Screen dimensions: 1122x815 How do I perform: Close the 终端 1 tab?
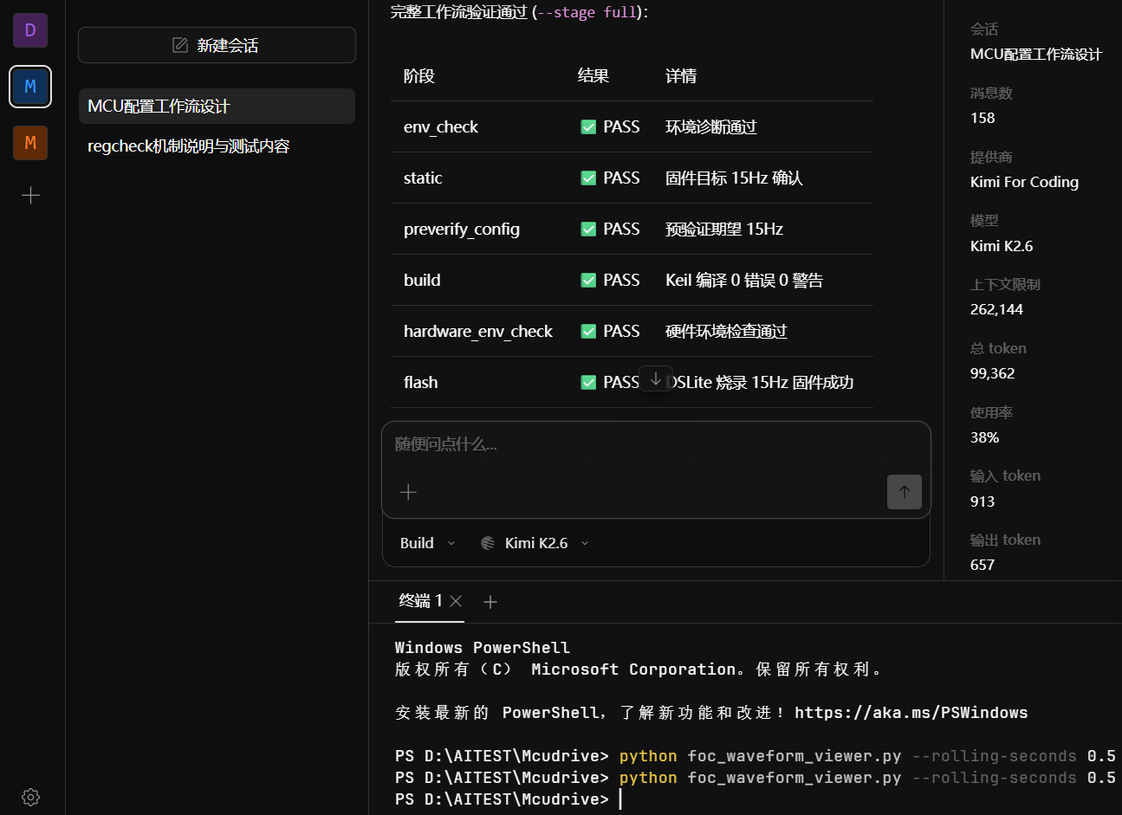[457, 601]
